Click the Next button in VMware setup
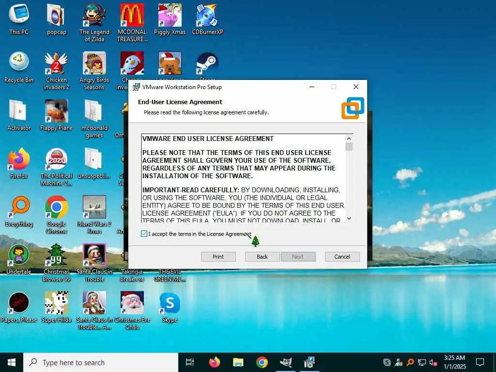Screen dimensions: 496x372 tap(298, 257)
